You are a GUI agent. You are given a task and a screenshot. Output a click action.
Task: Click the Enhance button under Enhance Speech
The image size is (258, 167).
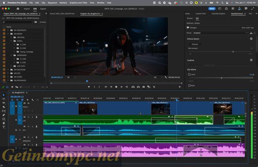pos(195,44)
